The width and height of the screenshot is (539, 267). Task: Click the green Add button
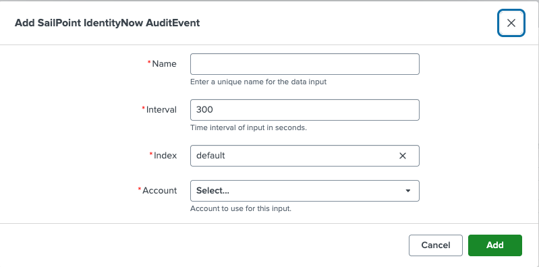495,245
